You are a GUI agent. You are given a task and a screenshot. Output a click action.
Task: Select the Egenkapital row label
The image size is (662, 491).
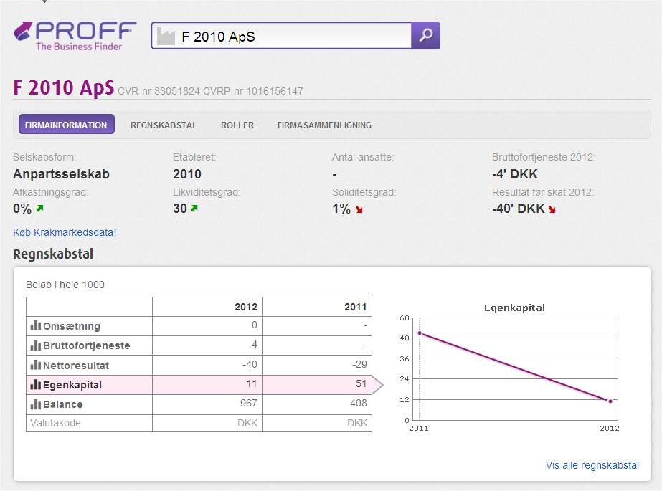pos(72,385)
